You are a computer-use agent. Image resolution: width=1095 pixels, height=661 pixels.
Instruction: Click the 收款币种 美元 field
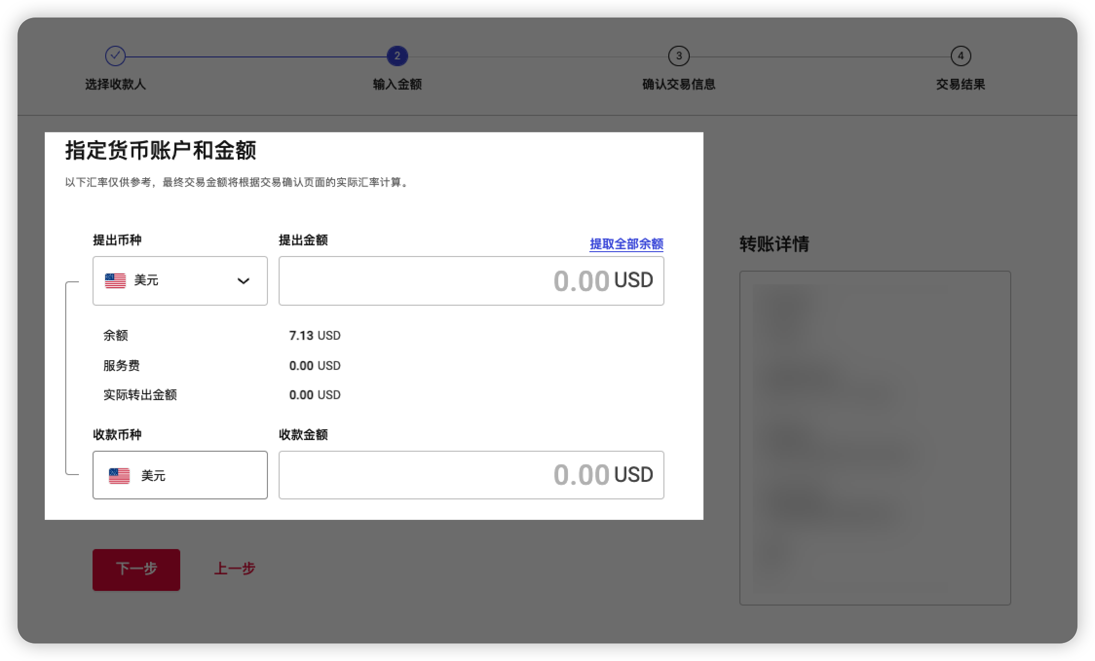pyautogui.click(x=180, y=475)
